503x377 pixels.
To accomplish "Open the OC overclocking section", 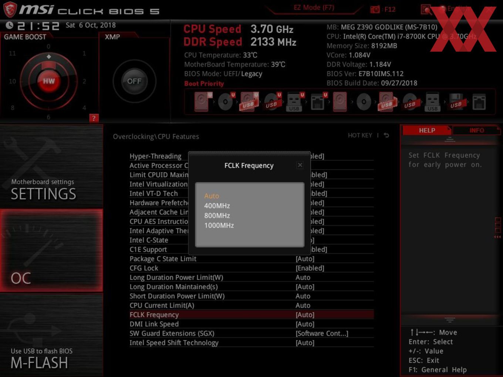I will pyautogui.click(x=51, y=250).
